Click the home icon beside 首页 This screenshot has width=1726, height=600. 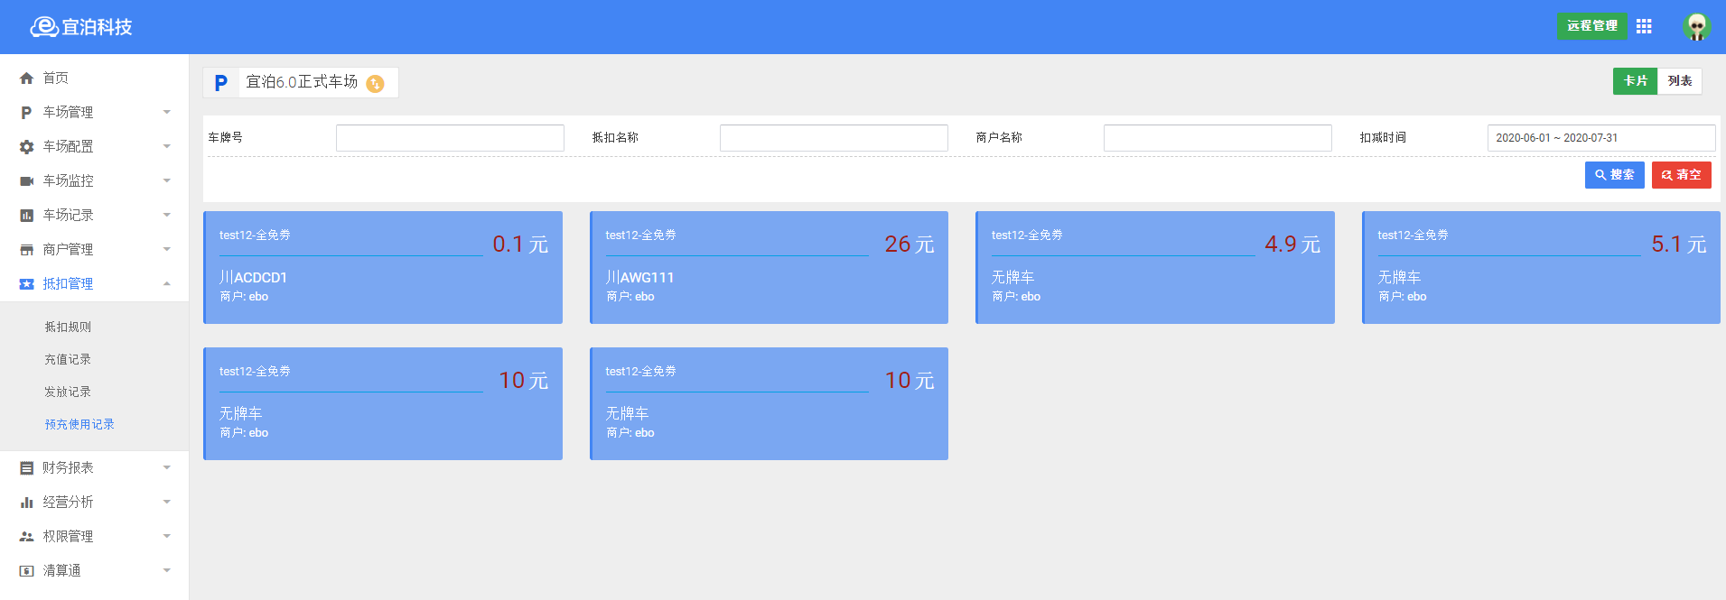27,78
